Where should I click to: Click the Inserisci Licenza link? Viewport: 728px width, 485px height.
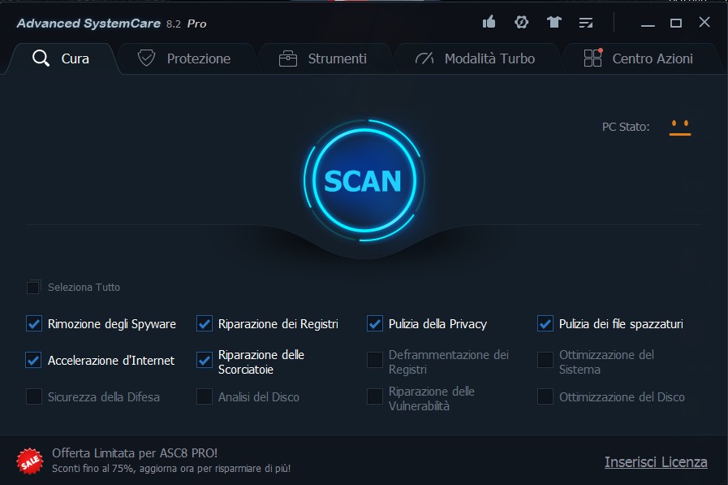pos(656,461)
